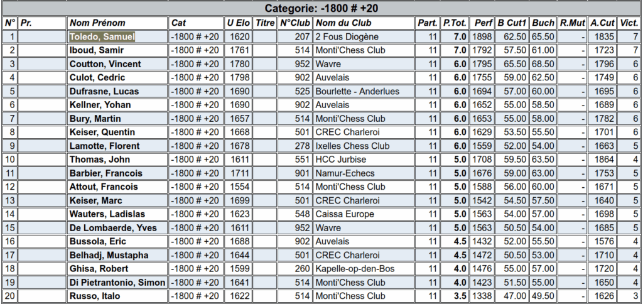
Task: Click the highlighted name Toledo, Samuel
Action: 102,37
